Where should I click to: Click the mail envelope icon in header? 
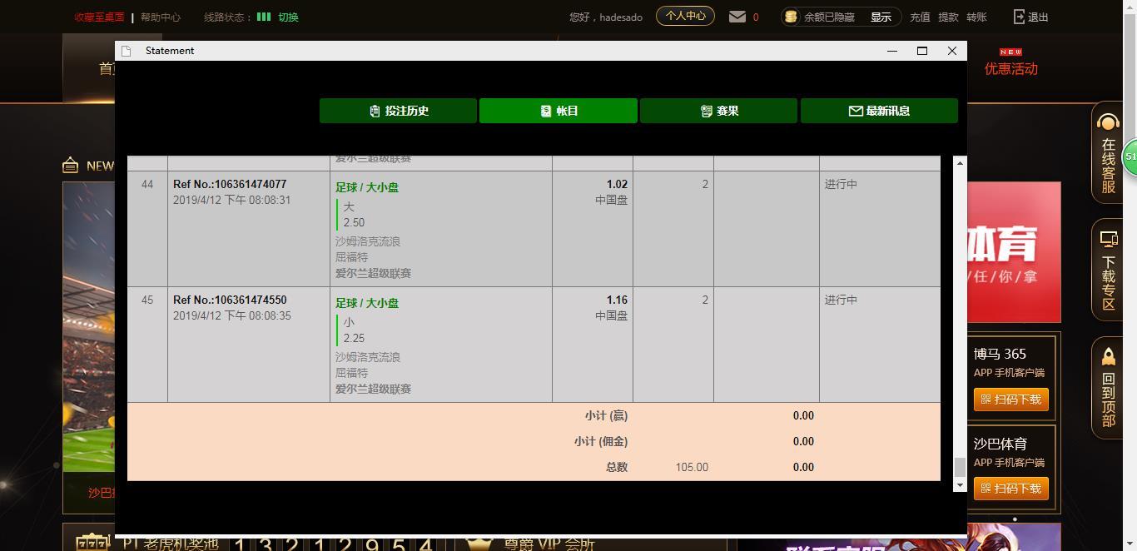point(737,17)
